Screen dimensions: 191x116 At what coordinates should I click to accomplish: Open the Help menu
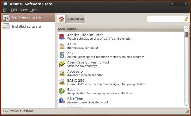[34, 10]
